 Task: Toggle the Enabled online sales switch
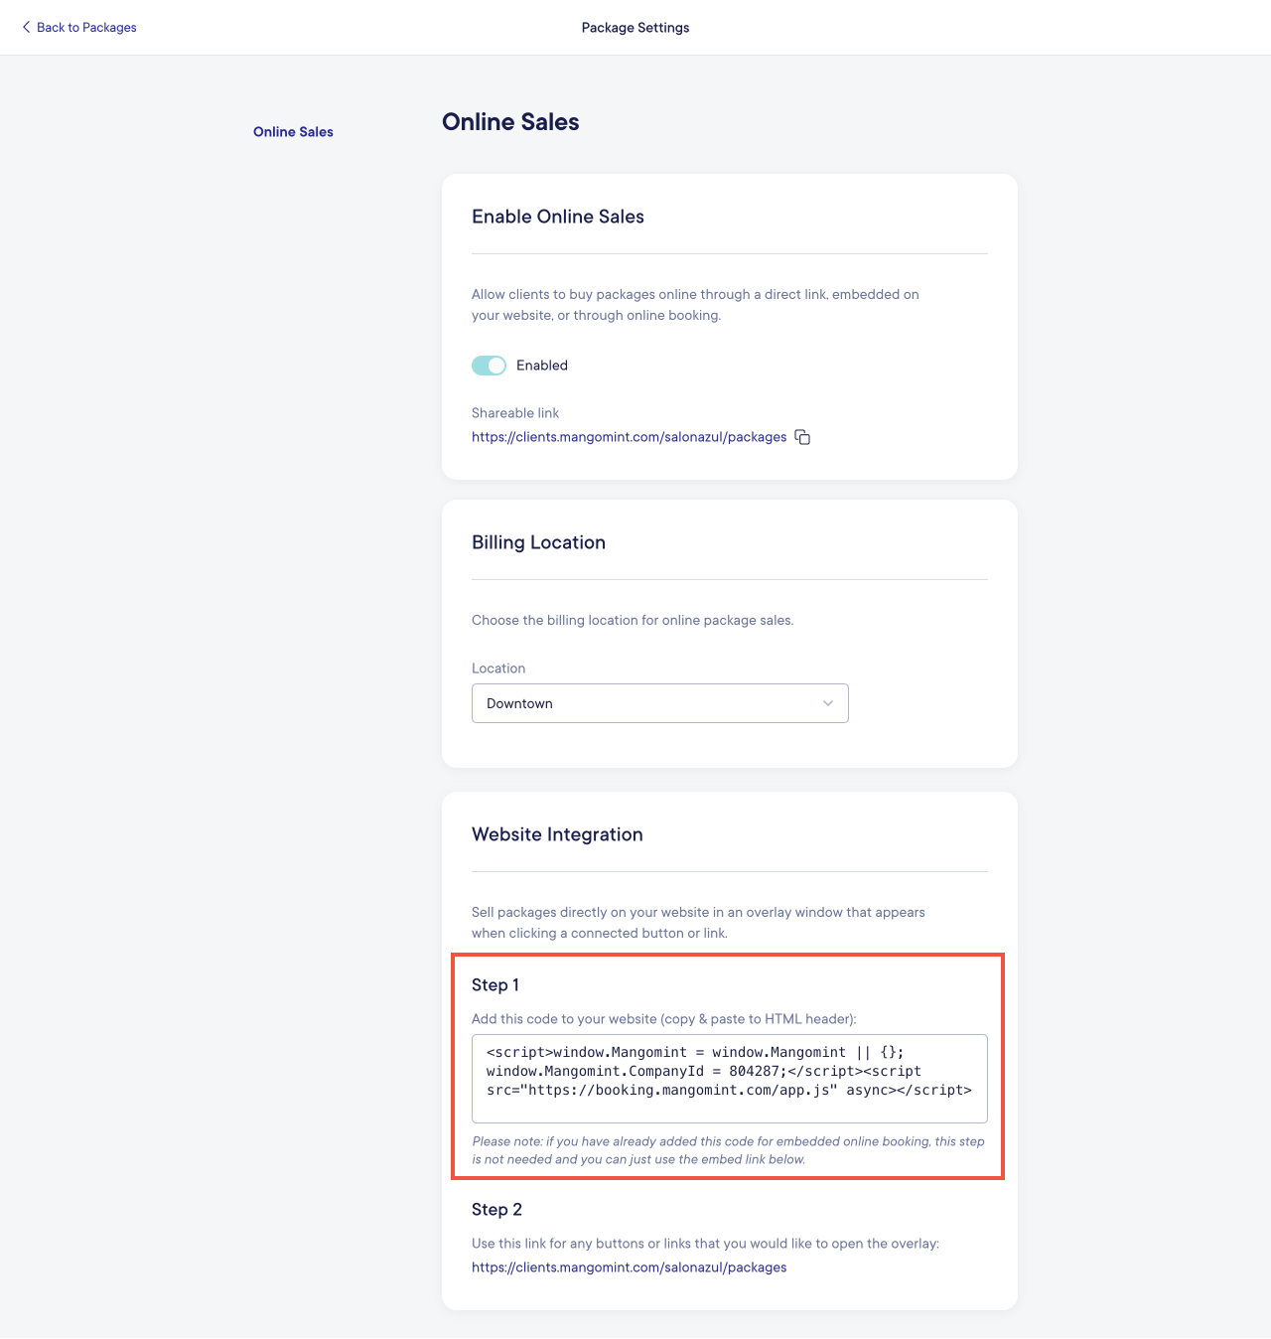point(489,366)
